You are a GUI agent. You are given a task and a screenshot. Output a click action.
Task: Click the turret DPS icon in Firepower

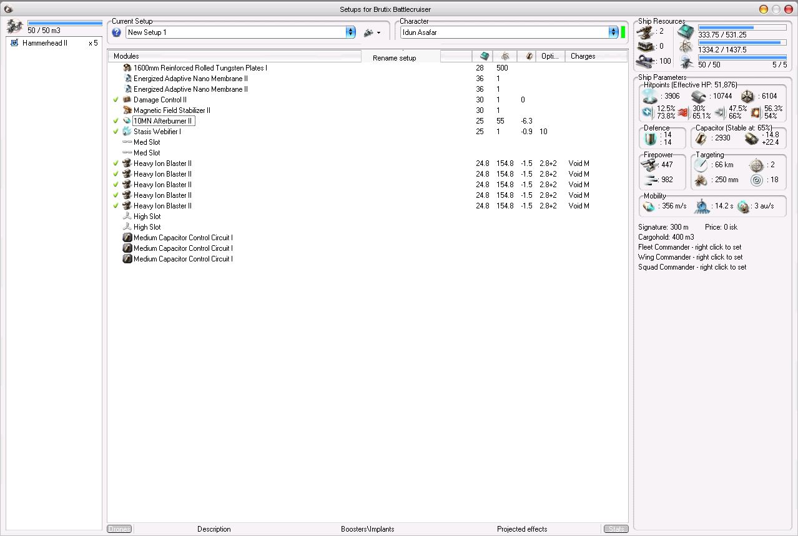[650, 165]
